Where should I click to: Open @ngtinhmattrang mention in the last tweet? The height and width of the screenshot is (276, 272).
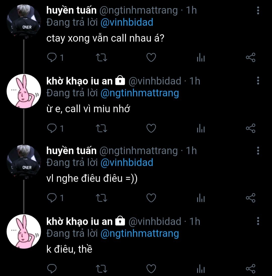point(140,233)
